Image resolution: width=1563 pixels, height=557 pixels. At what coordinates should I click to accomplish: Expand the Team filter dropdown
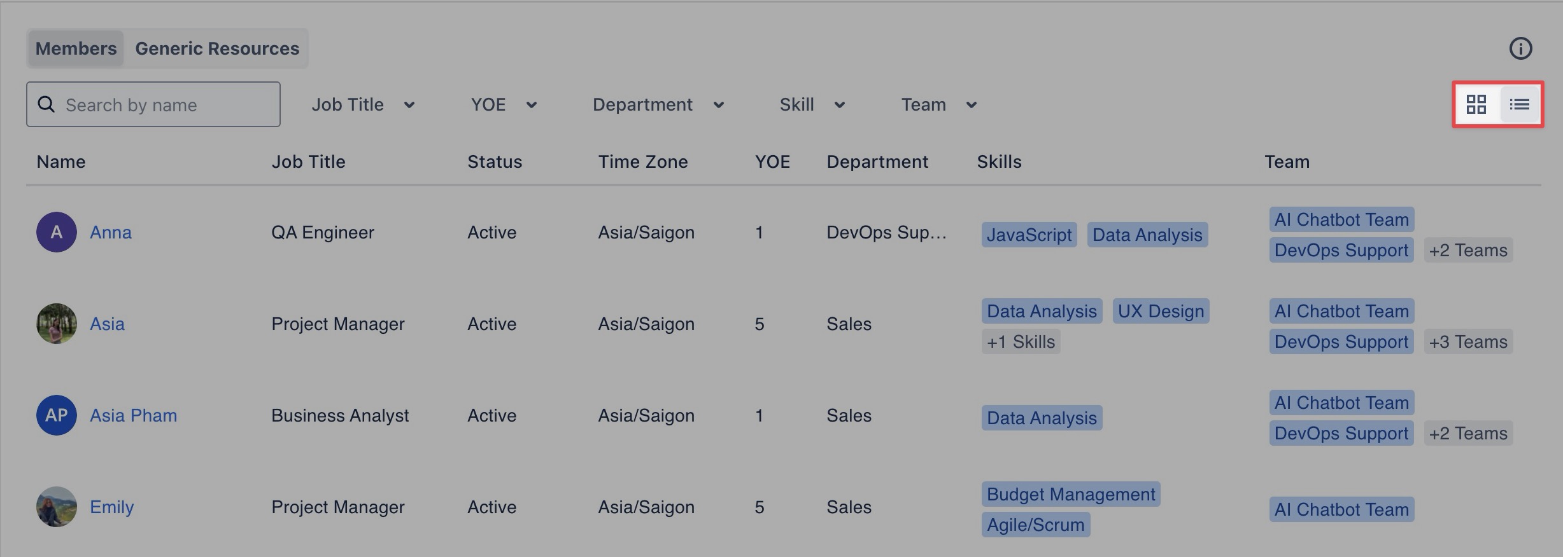pyautogui.click(x=939, y=105)
